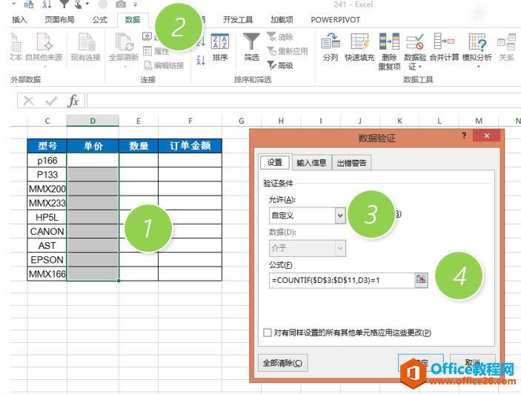Click the formula bar cancel X
Screen dimensions: 521x394
tap(29, 101)
